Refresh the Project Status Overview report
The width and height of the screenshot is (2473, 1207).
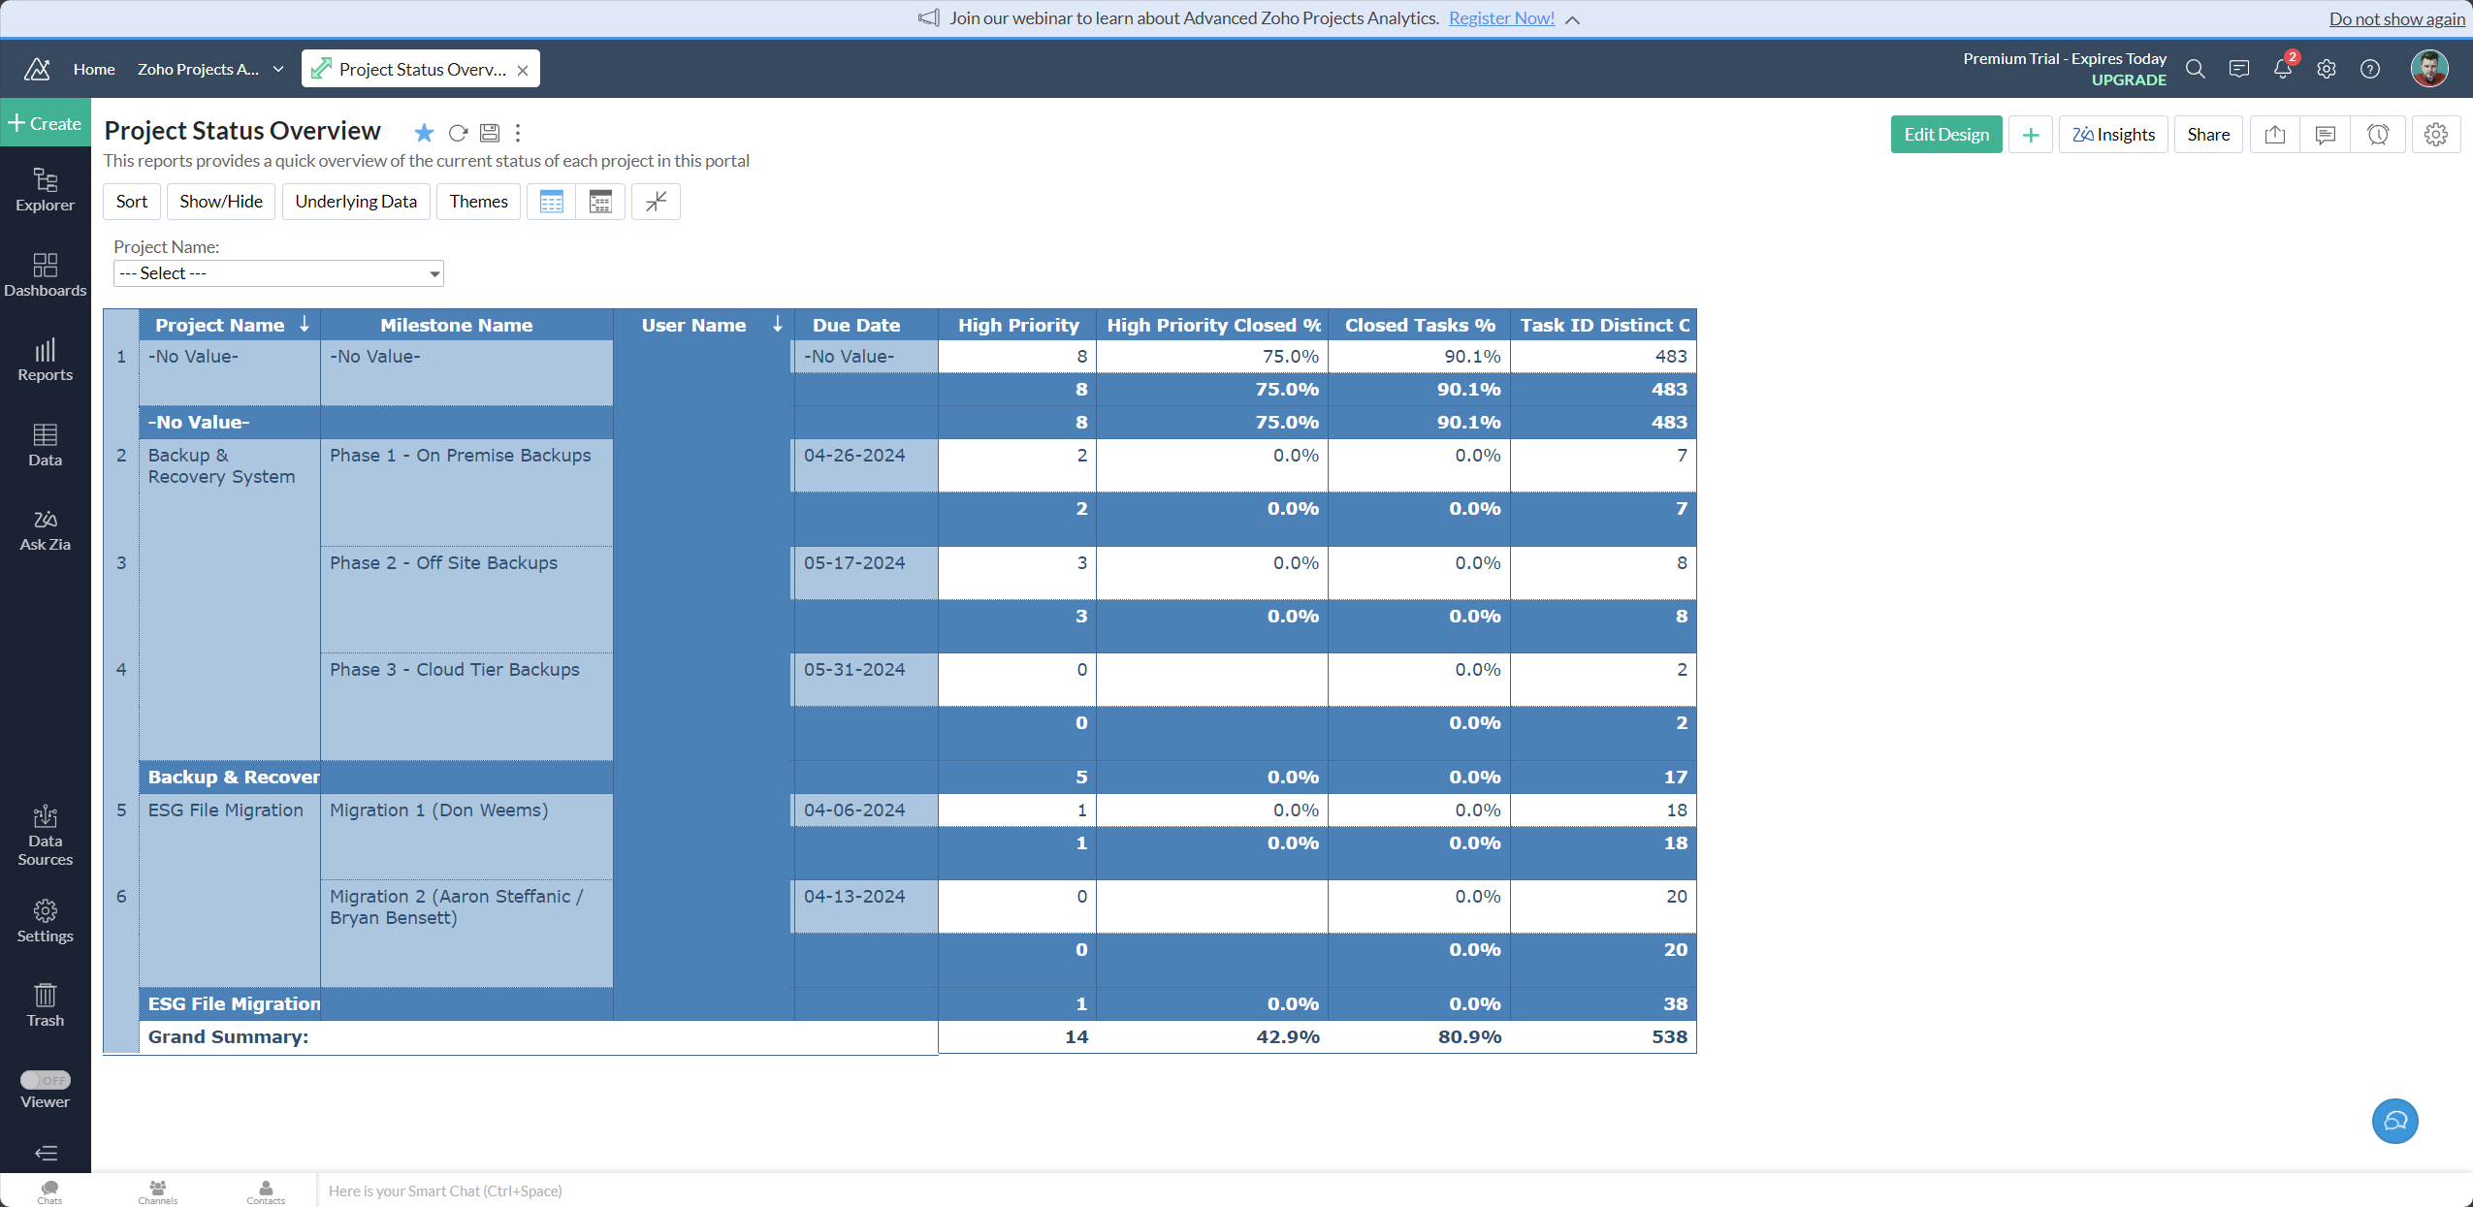[458, 133]
